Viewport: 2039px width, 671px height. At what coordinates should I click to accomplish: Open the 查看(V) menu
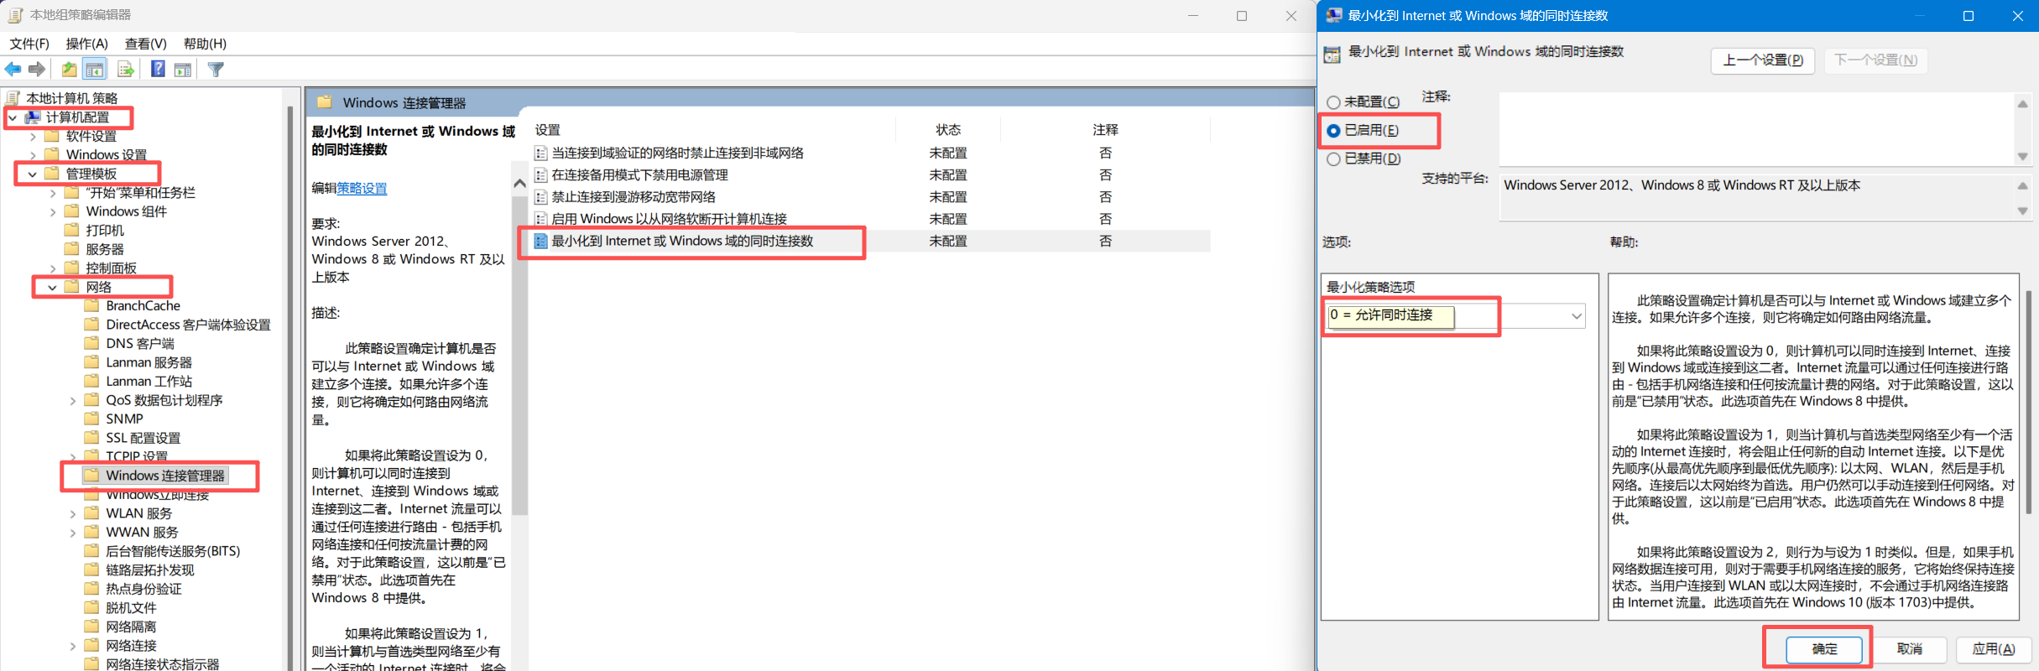coord(146,44)
